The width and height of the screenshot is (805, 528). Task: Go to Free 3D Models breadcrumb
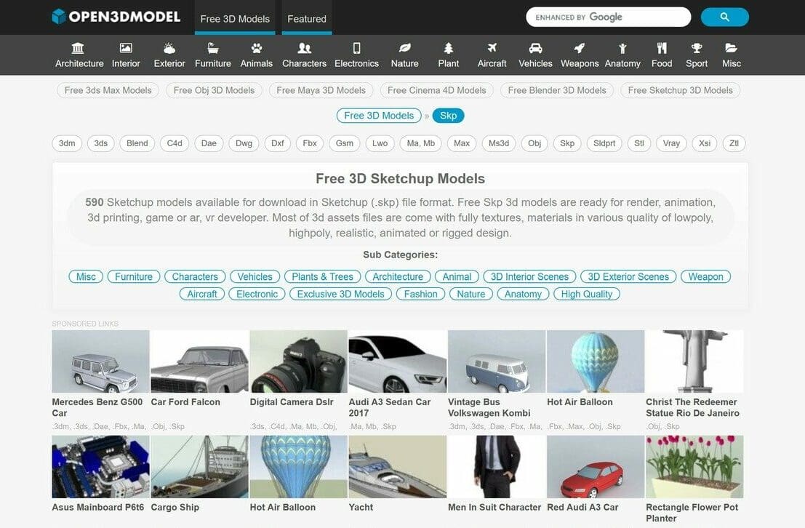point(379,116)
